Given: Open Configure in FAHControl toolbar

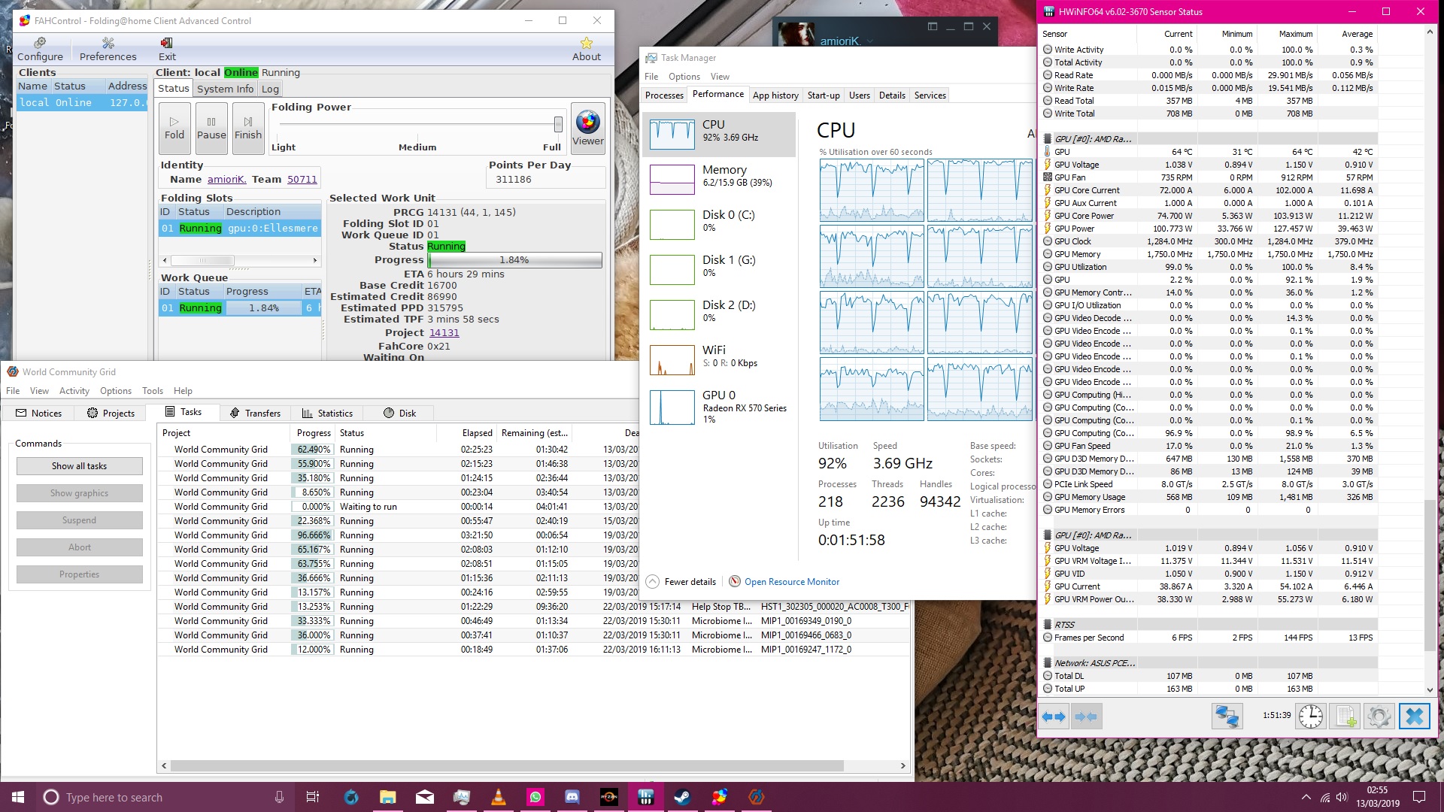Looking at the screenshot, I should (x=40, y=50).
